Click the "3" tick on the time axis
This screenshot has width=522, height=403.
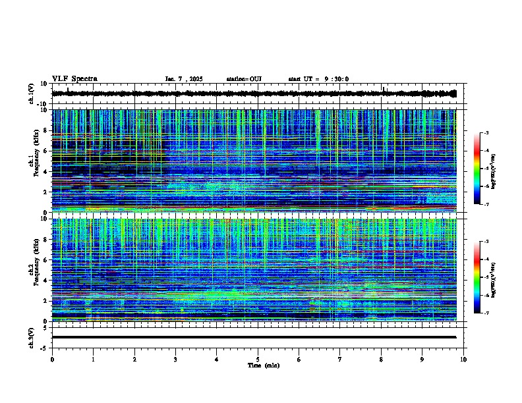coord(175,360)
